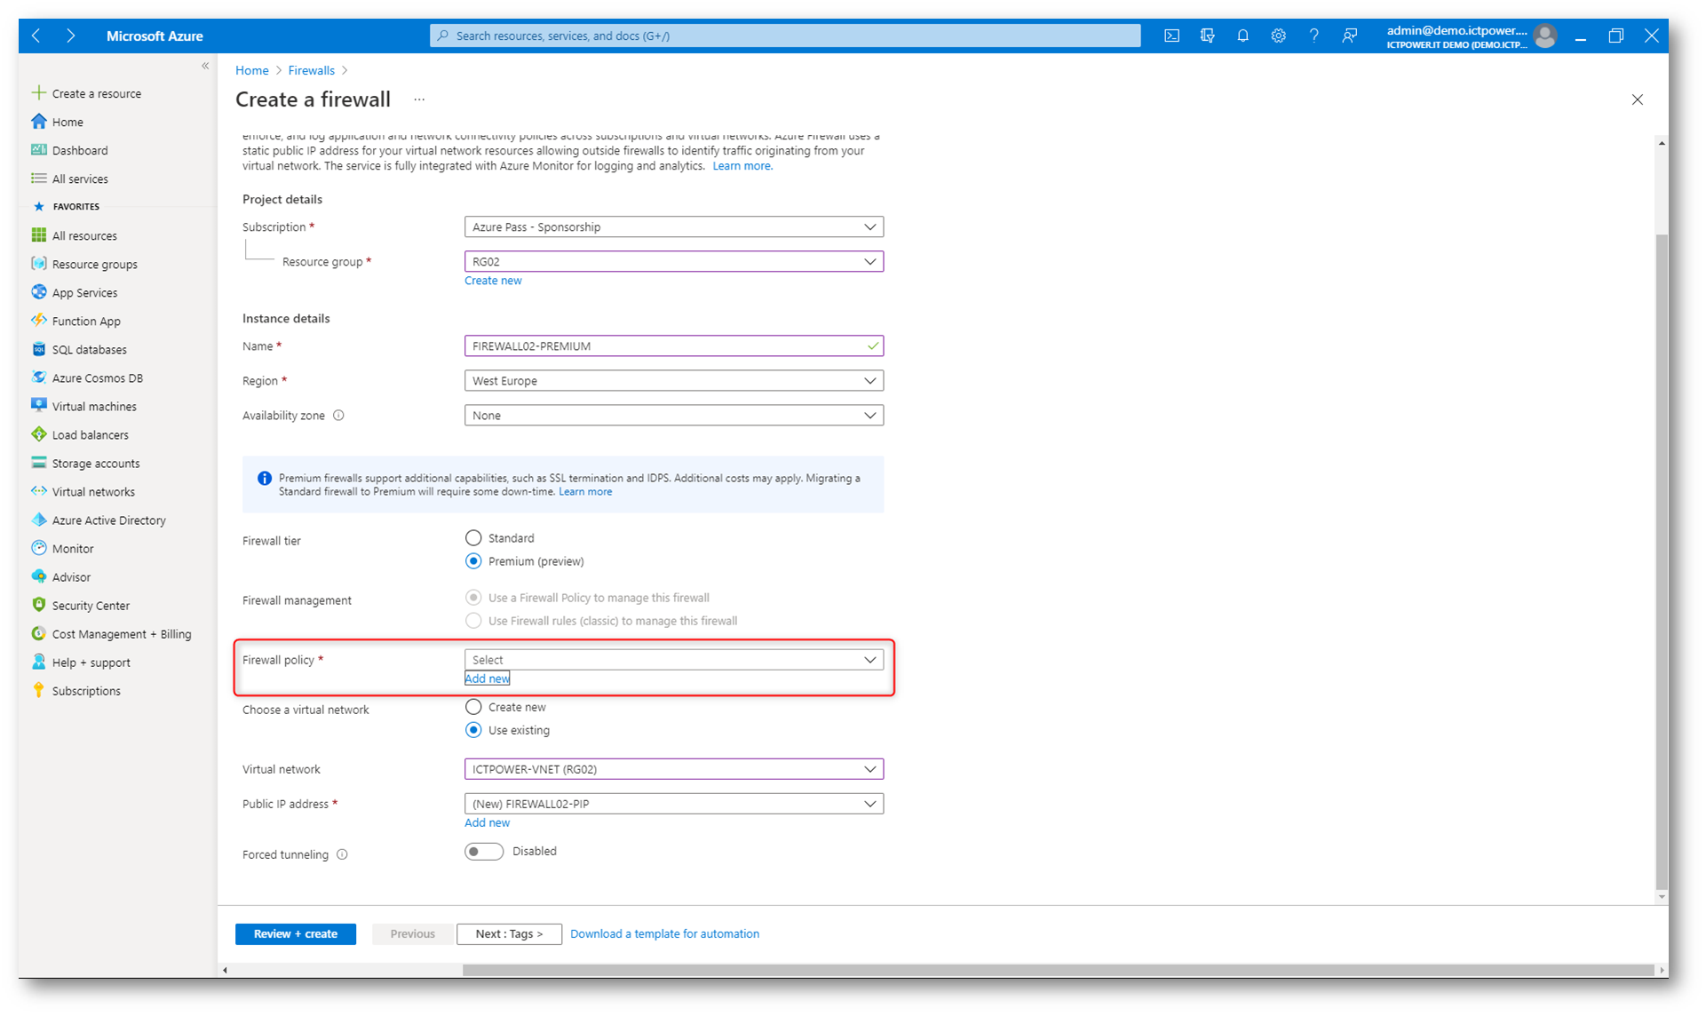Open the Availability zone dropdown
Image resolution: width=1706 pixels, height=1016 pixels.
click(674, 415)
